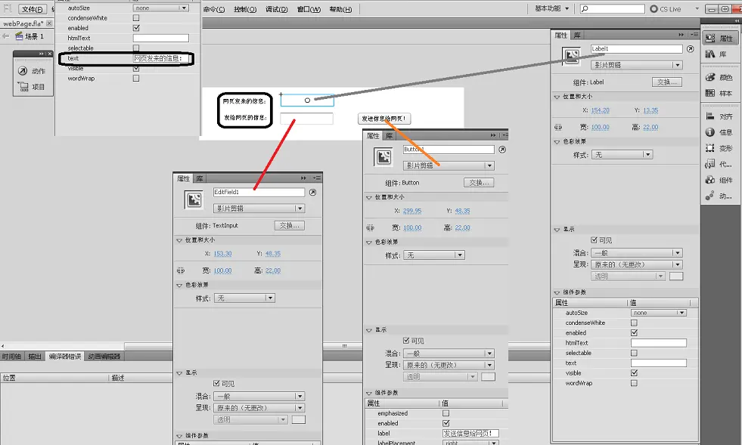
Task: Check selectable in Label1 component parameters
Action: point(634,353)
